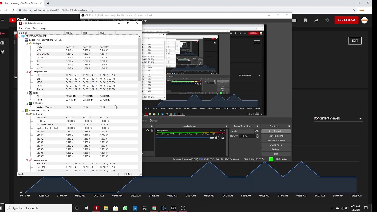The height and width of the screenshot is (212, 377).
Task: Collapse the motherboard Voltages group
Action: (x=27, y=43)
